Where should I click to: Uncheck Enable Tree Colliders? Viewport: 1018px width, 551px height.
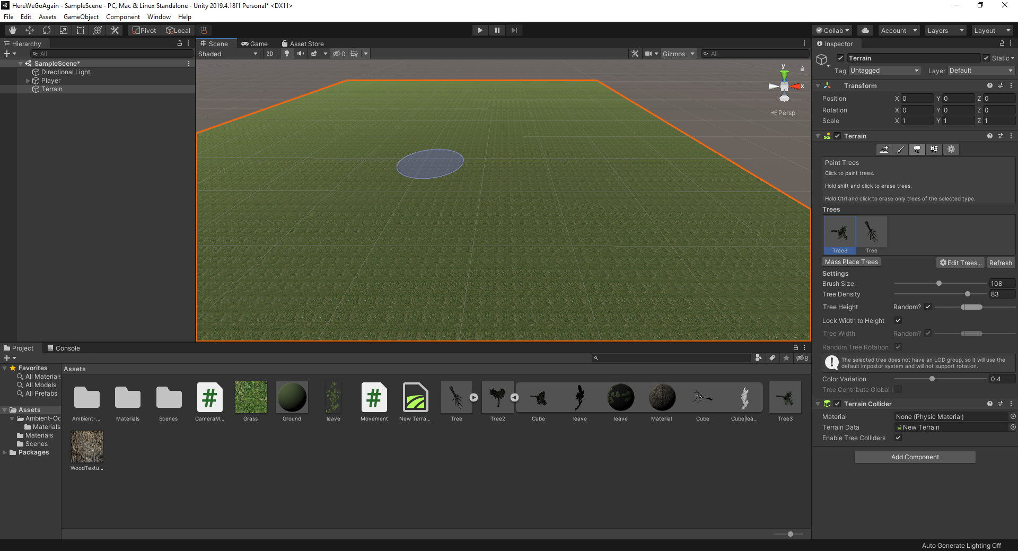point(898,438)
